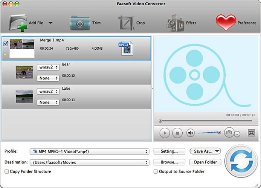This screenshot has height=188, width=261.
Task: Click the MPEG4 output format icon
Action: 126,48
